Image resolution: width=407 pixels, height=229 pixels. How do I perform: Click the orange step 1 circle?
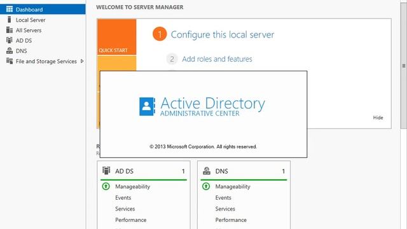pos(160,34)
